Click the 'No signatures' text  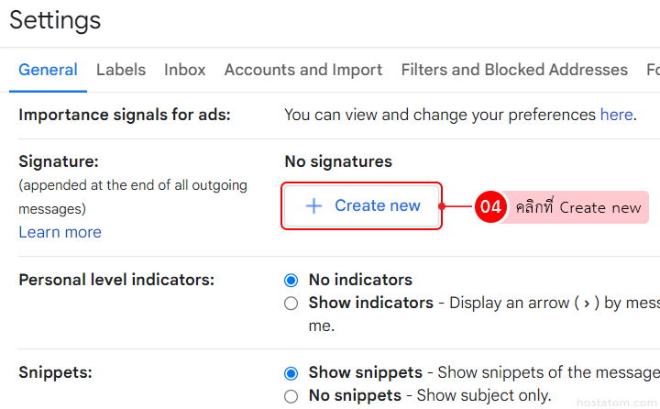[338, 161]
